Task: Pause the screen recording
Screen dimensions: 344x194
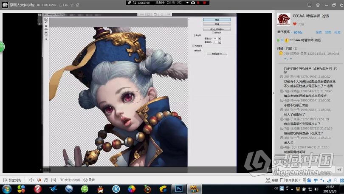Action: click(x=199, y=3)
